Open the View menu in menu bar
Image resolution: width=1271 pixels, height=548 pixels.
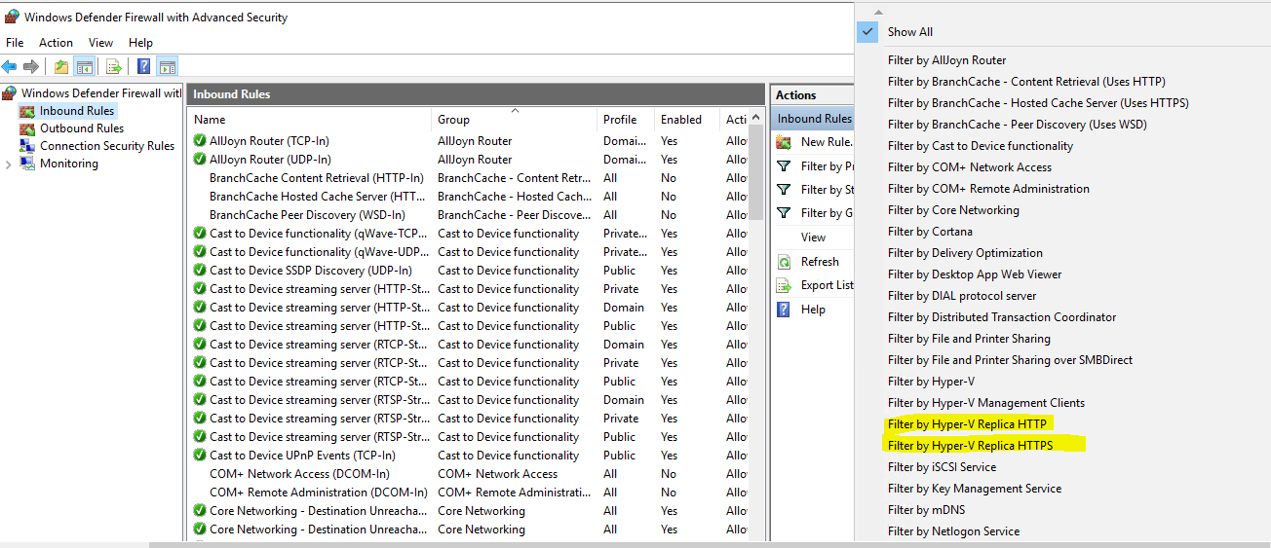pyautogui.click(x=101, y=43)
